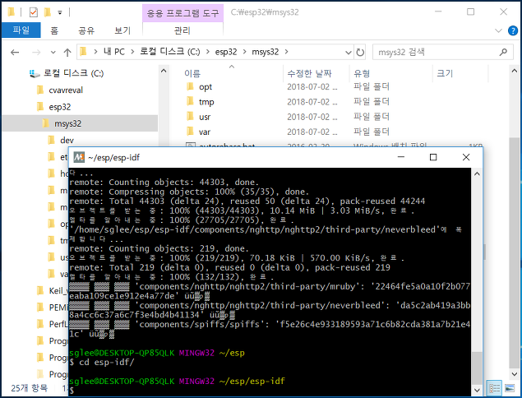Click esp32 in the address breadcrumb

tap(226, 52)
